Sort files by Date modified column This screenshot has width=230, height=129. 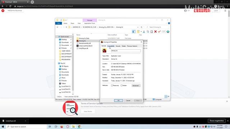(x=112, y=35)
